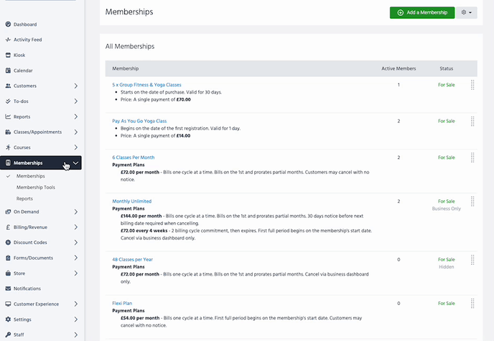494x341 pixels.
Task: Open the gear settings dropdown
Action: (x=467, y=13)
